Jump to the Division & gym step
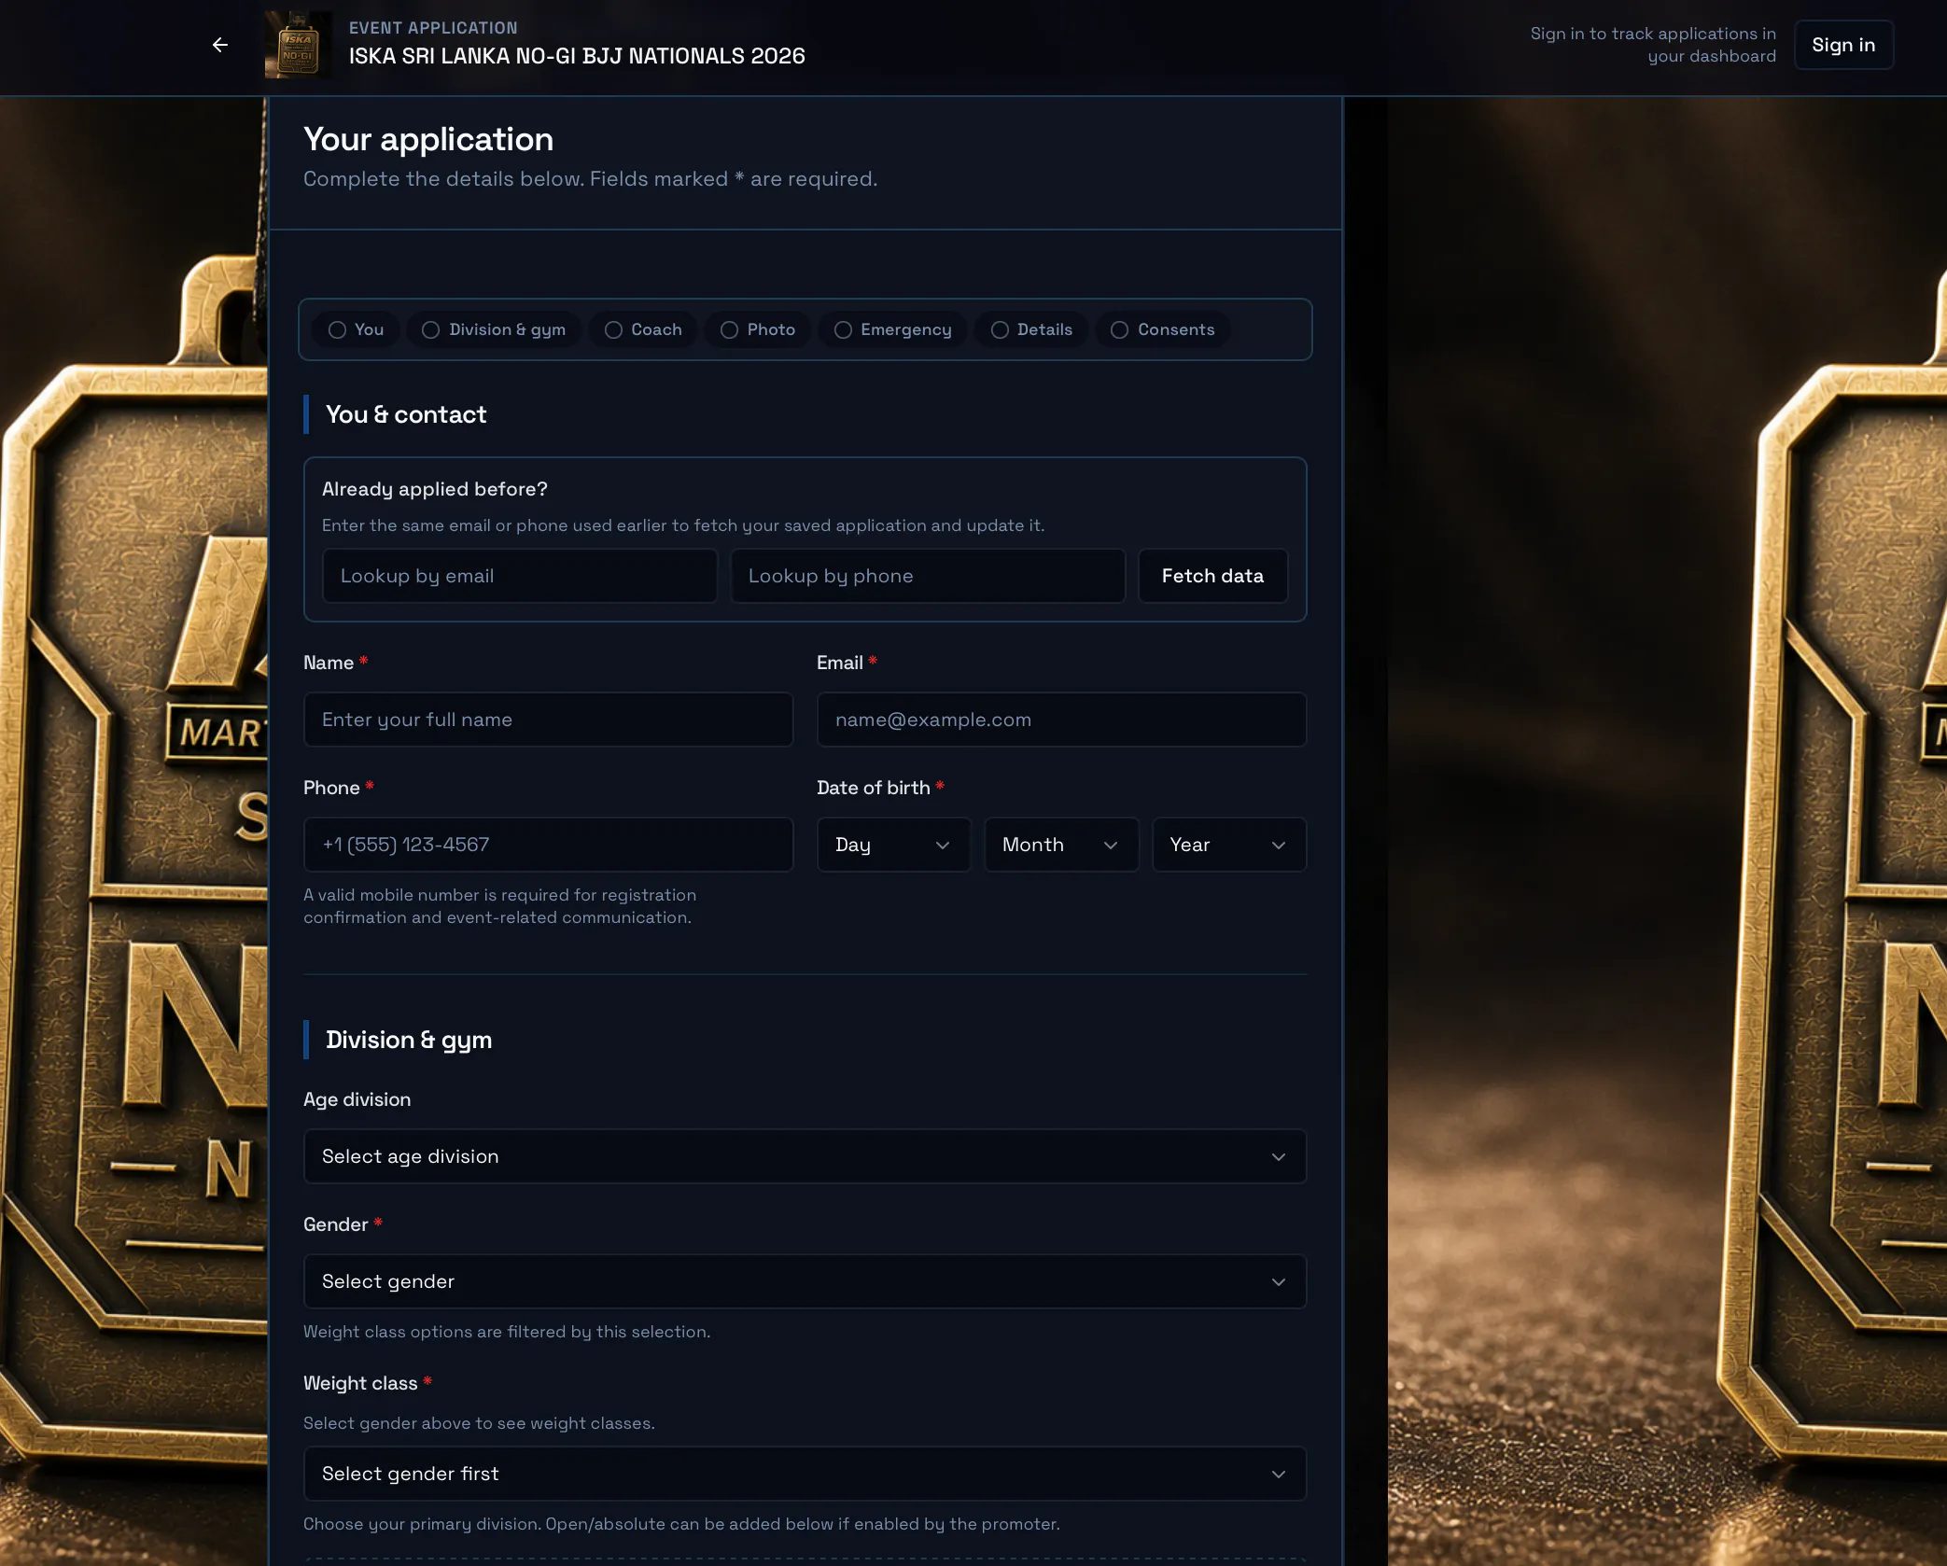 coord(494,329)
